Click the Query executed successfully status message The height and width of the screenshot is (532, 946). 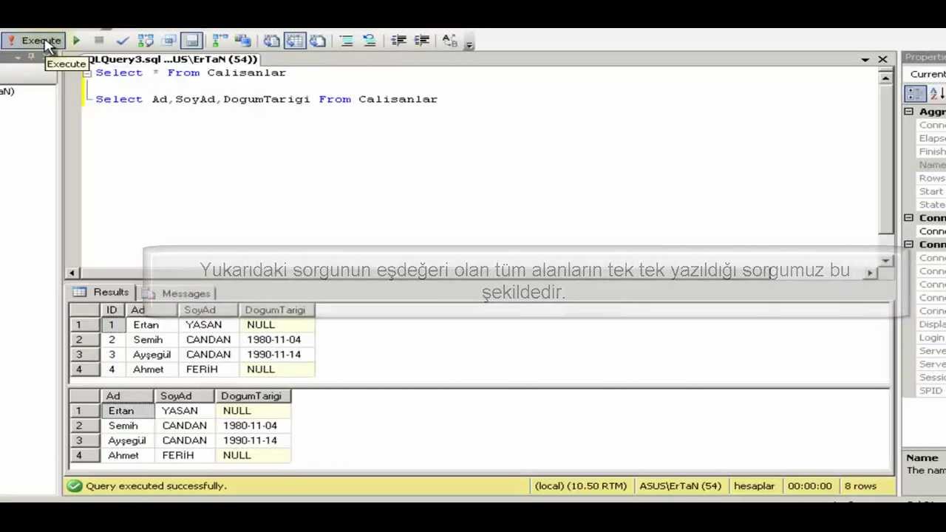(x=156, y=486)
